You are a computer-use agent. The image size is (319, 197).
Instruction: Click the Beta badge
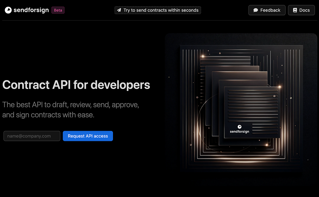(58, 10)
